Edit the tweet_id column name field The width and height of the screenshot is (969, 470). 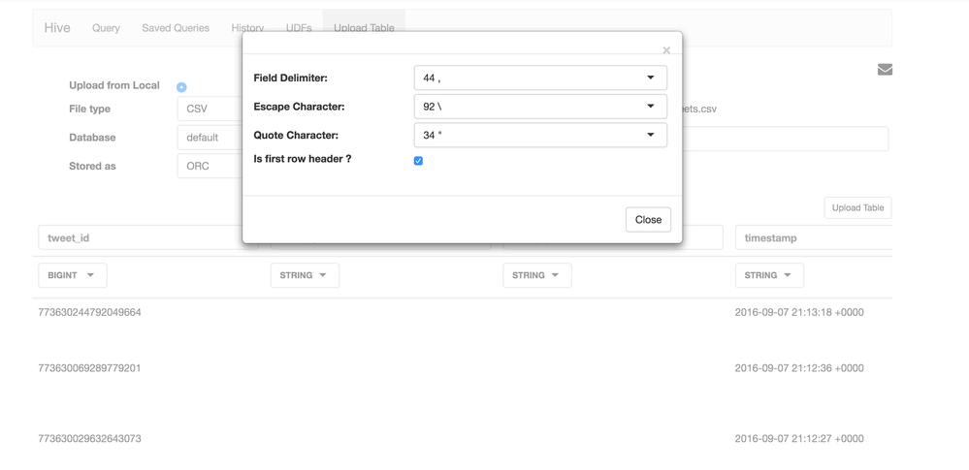click(x=140, y=237)
